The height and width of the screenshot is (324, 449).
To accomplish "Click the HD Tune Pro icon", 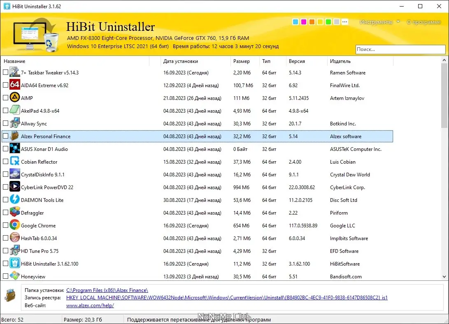I will 14,251.
